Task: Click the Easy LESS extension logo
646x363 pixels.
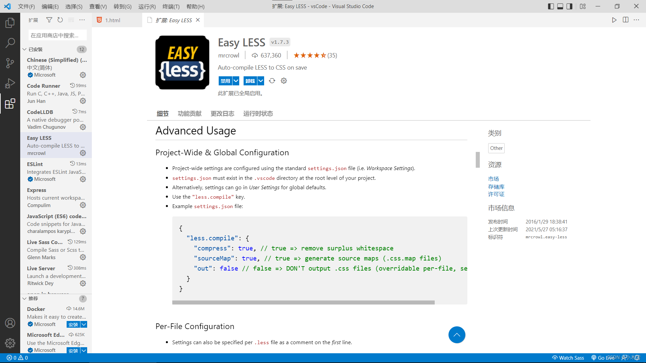Action: 182,63
